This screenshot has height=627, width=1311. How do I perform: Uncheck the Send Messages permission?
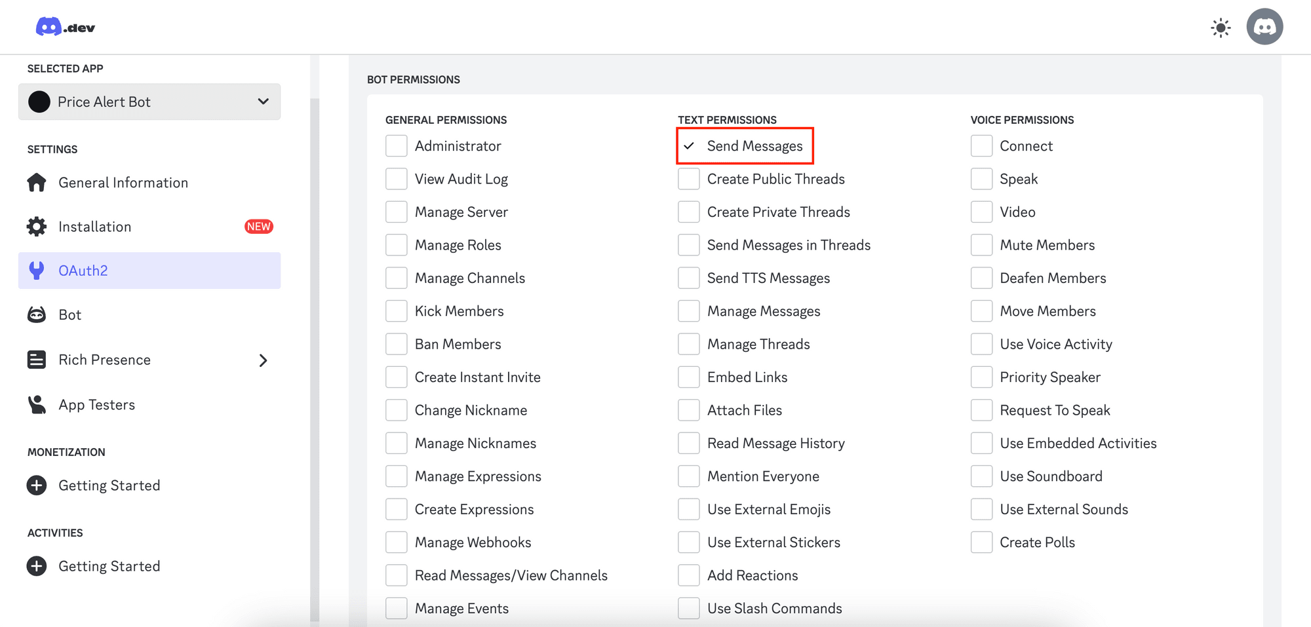coord(688,145)
